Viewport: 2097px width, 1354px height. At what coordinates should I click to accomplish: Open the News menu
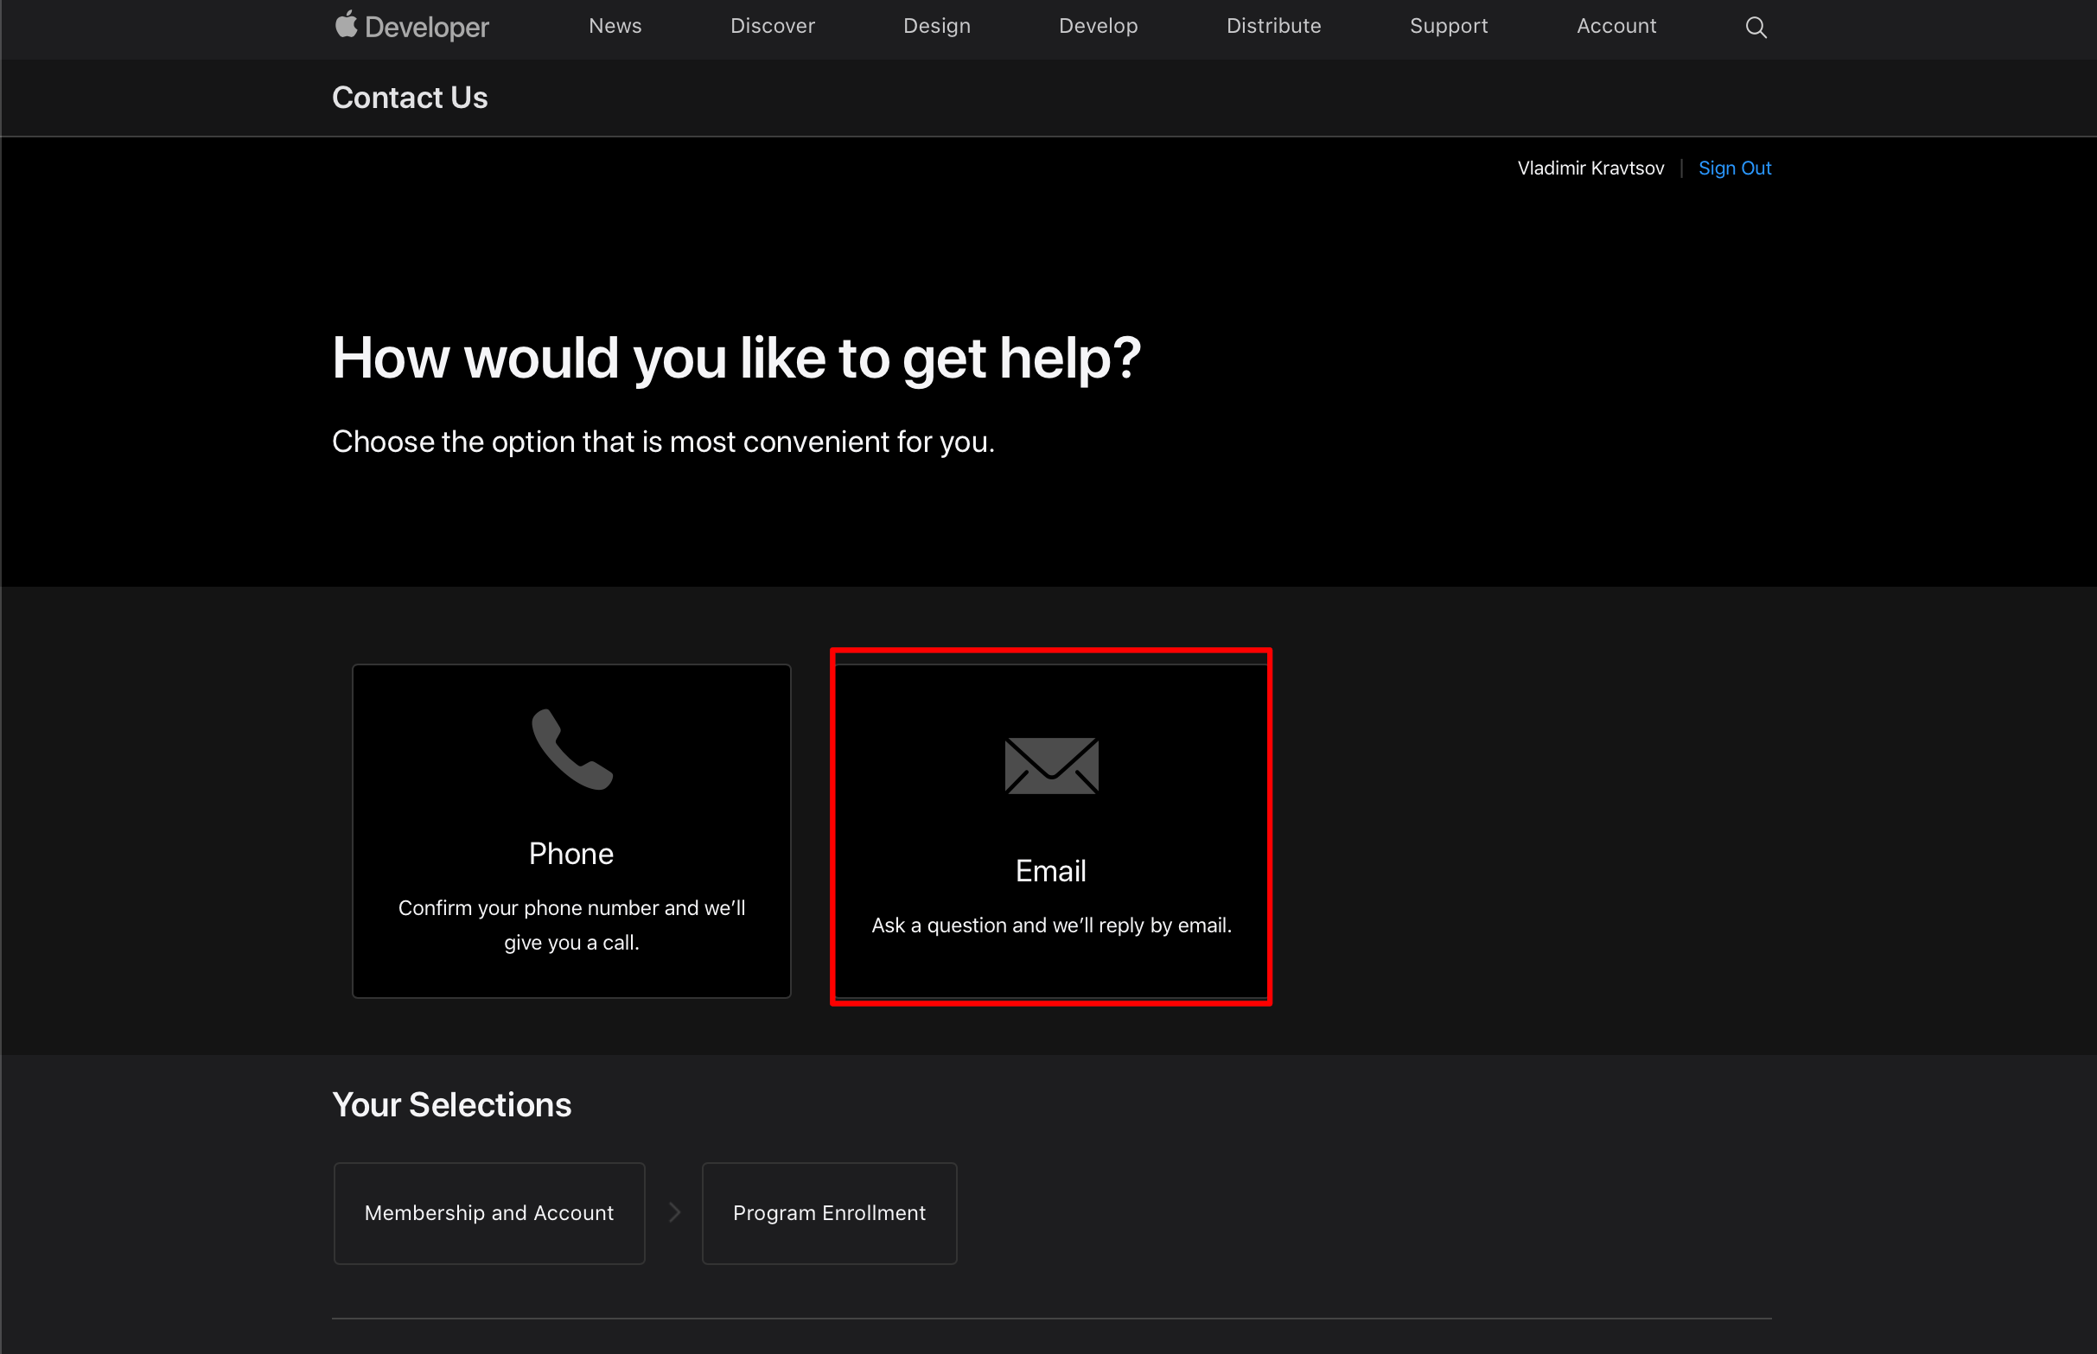point(615,27)
